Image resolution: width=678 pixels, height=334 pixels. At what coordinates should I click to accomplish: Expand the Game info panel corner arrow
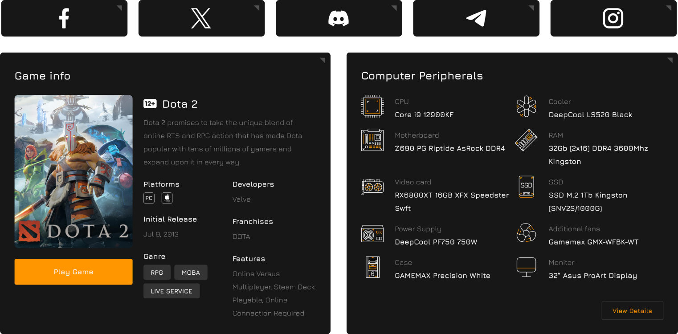[323, 60]
